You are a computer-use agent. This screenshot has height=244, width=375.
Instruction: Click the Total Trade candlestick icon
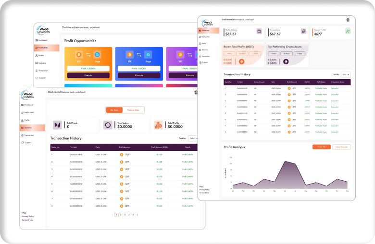[x=58, y=125]
